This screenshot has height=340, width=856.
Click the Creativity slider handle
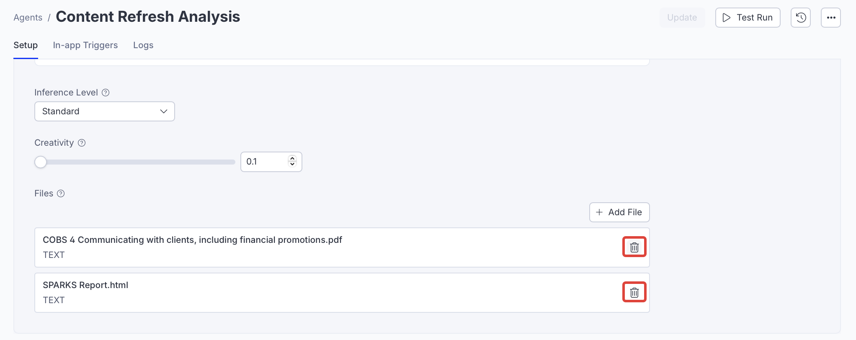click(41, 162)
